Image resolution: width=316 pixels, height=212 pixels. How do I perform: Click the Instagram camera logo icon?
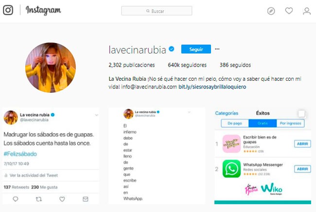pyautogui.click(x=8, y=10)
